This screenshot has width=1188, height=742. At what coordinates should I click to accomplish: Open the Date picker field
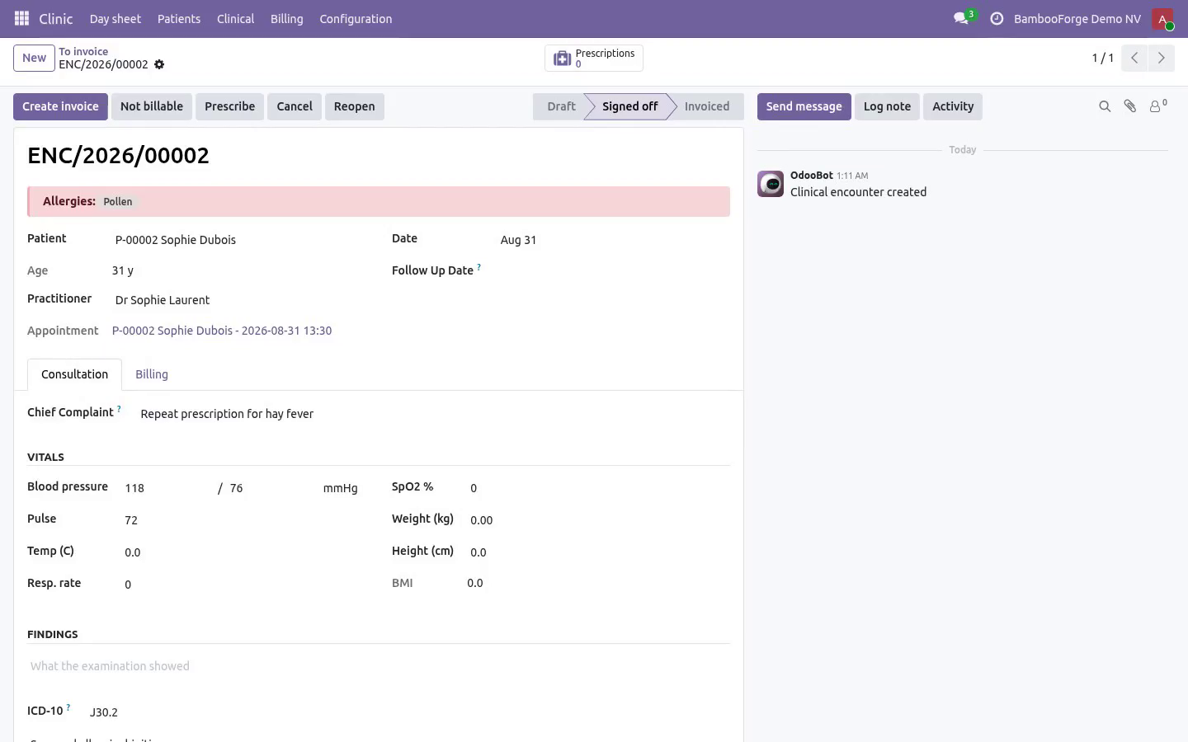click(x=614, y=240)
